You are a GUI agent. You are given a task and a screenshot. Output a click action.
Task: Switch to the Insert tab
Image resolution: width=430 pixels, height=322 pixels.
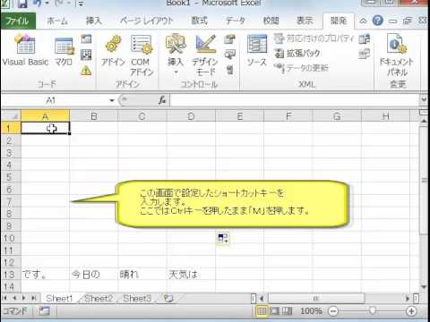(94, 21)
